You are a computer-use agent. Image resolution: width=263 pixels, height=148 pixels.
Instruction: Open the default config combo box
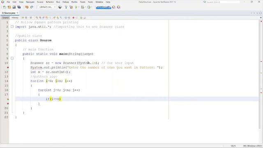point(47,7)
